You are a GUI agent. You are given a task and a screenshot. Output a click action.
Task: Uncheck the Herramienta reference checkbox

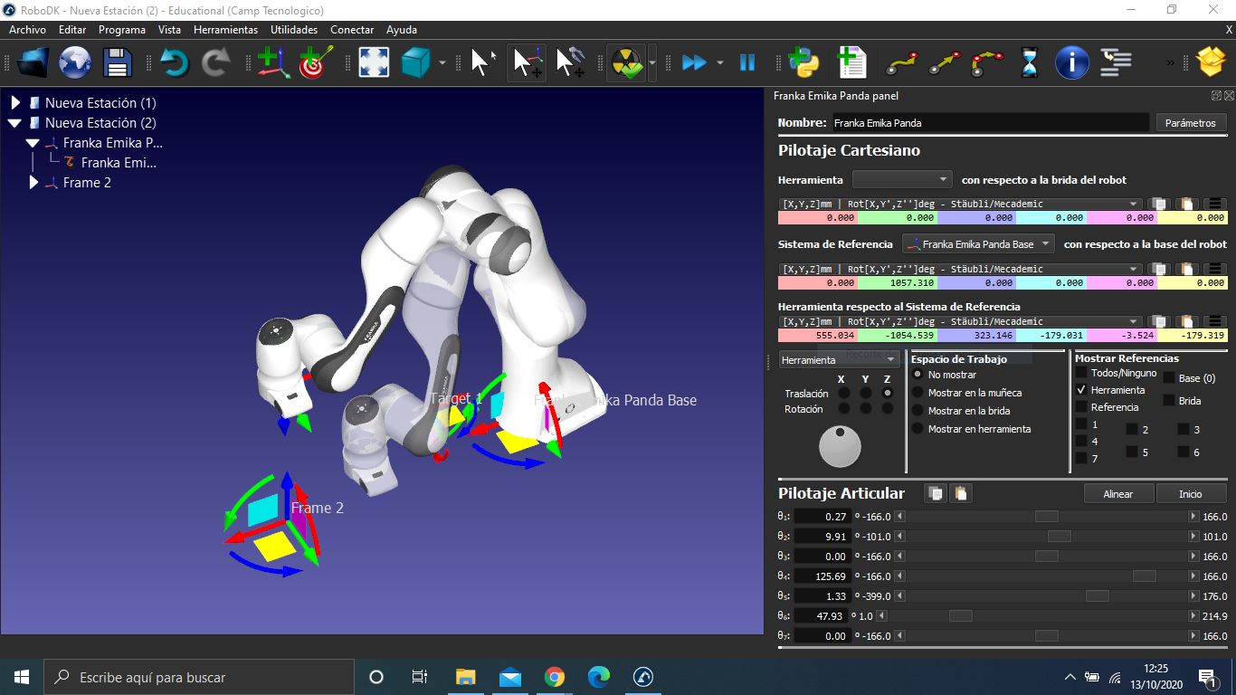click(1081, 390)
